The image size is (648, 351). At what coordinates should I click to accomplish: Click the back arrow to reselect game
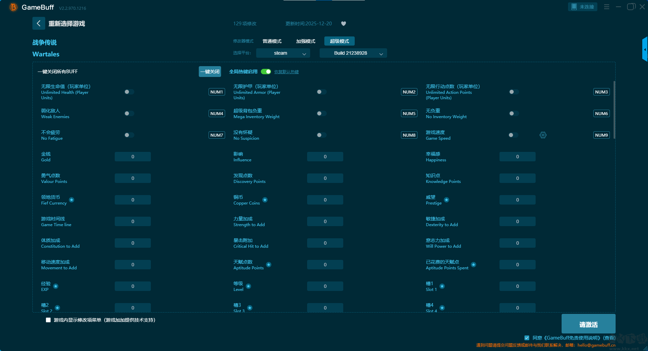click(x=38, y=23)
